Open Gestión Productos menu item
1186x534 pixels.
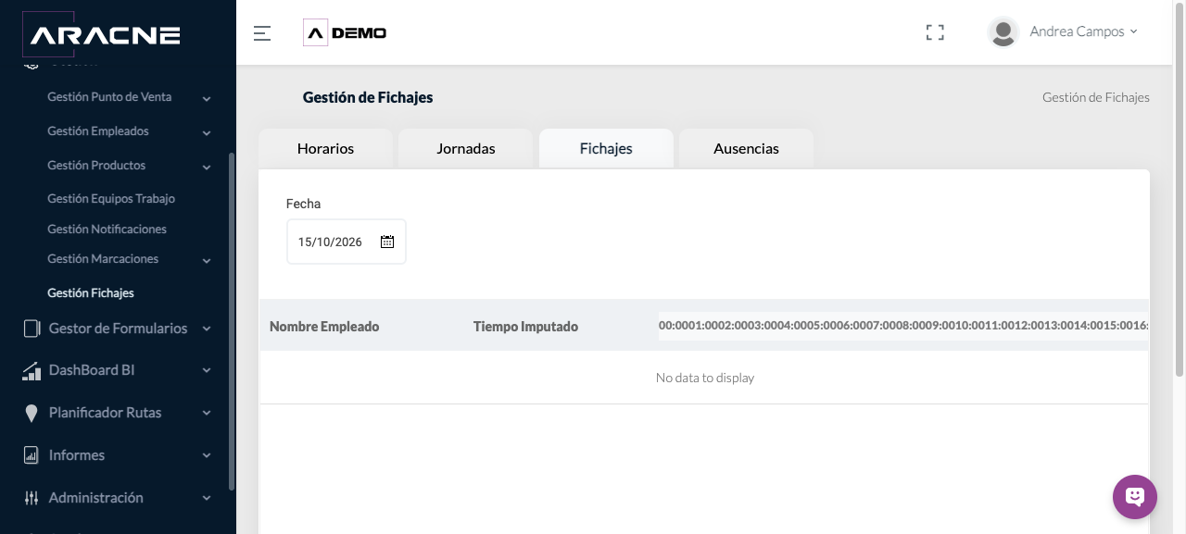[96, 166]
